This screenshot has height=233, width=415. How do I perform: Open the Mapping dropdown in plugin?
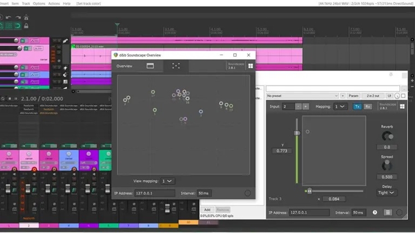340,106
